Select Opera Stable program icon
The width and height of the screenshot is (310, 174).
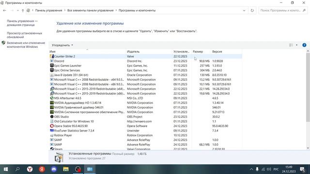(x=52, y=126)
